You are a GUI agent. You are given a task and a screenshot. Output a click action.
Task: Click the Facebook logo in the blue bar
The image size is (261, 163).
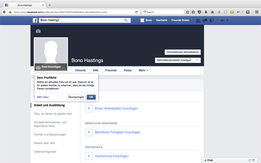35,20
